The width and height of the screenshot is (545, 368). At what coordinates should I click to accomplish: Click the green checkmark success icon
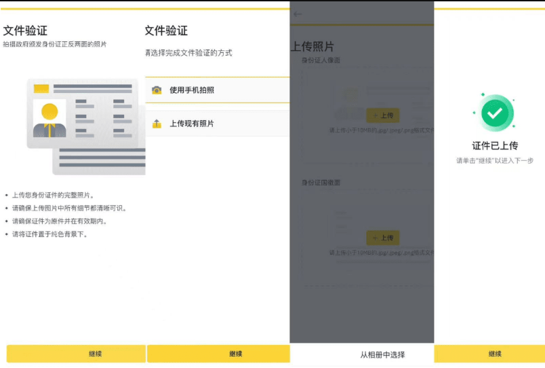pyautogui.click(x=497, y=113)
